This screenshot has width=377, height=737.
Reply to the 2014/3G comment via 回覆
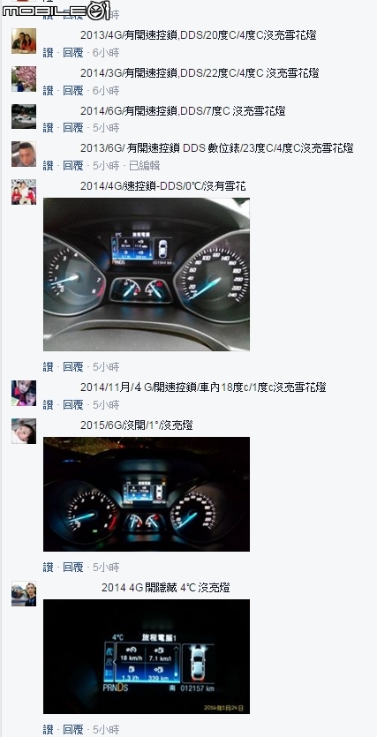73,90
